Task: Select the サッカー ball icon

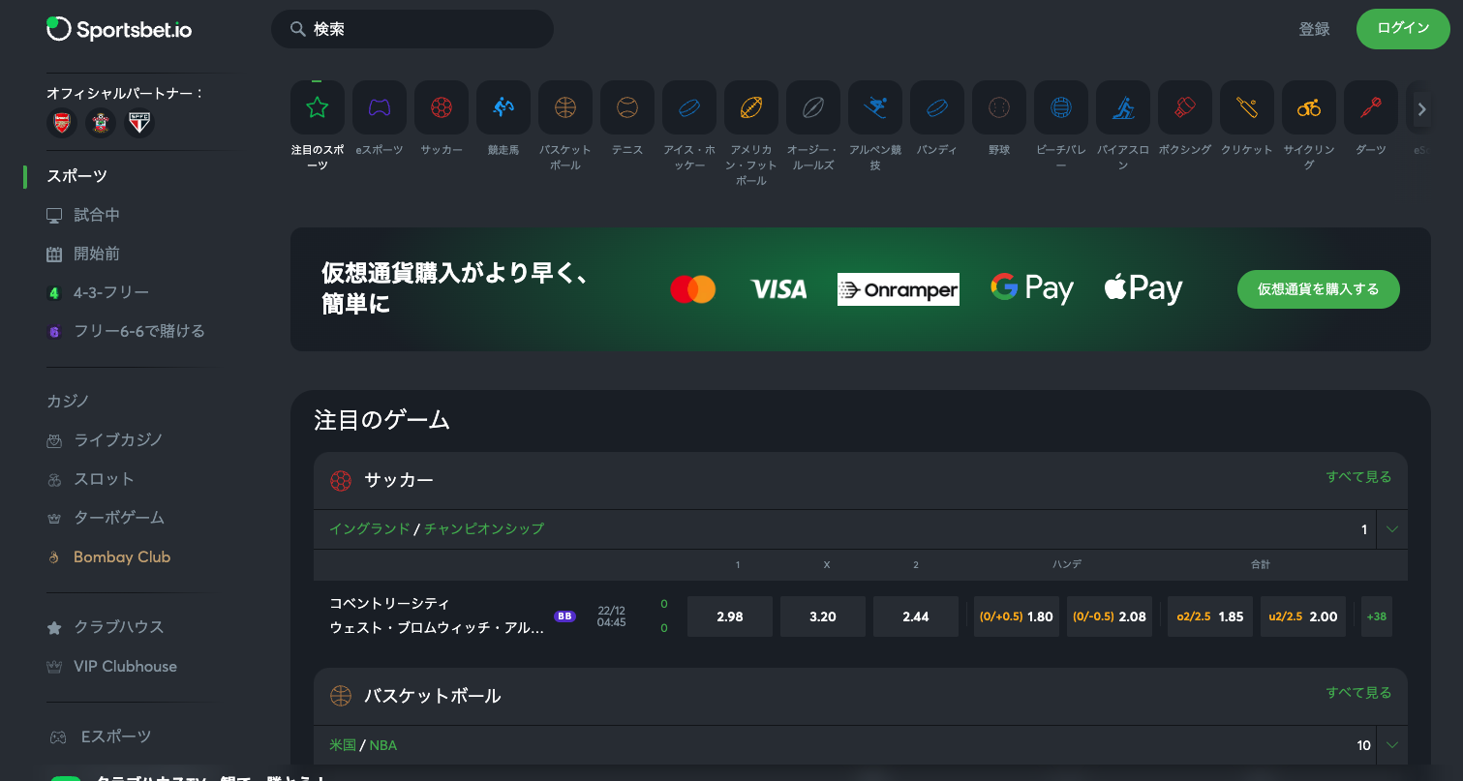Action: coord(442,107)
